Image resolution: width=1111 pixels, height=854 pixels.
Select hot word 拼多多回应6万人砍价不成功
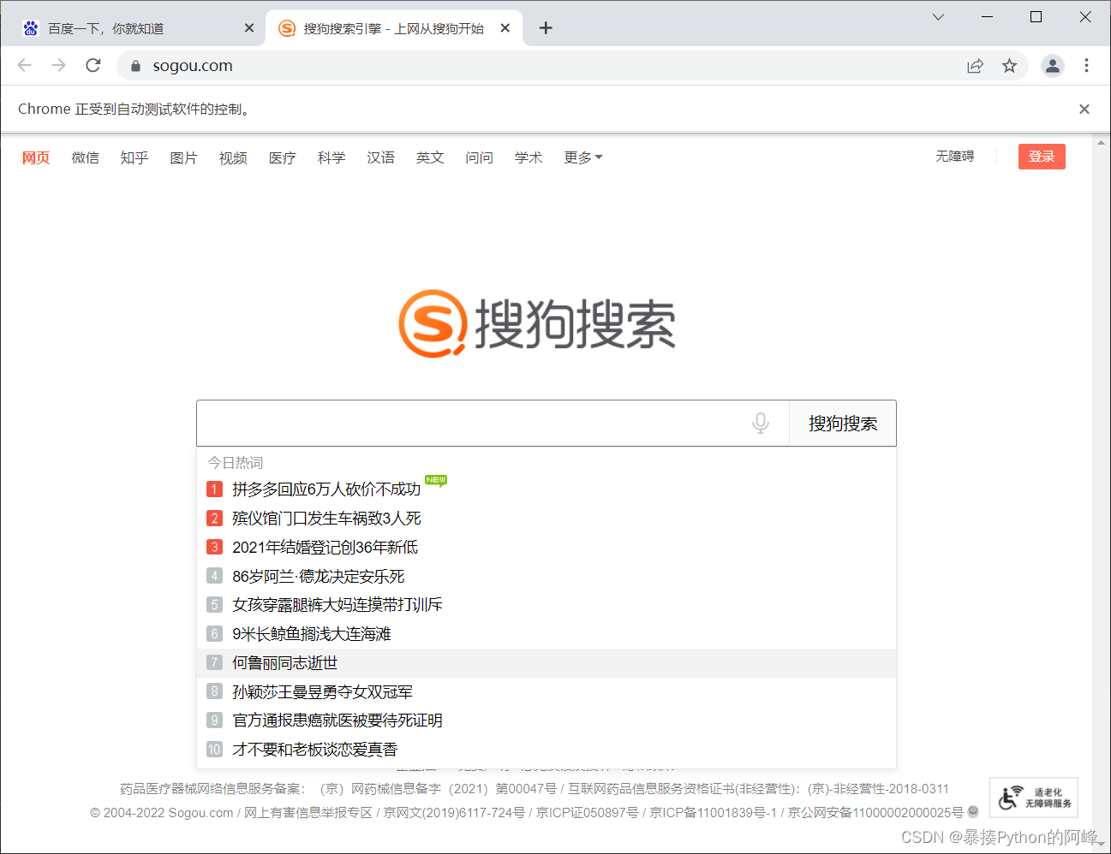(x=547, y=489)
